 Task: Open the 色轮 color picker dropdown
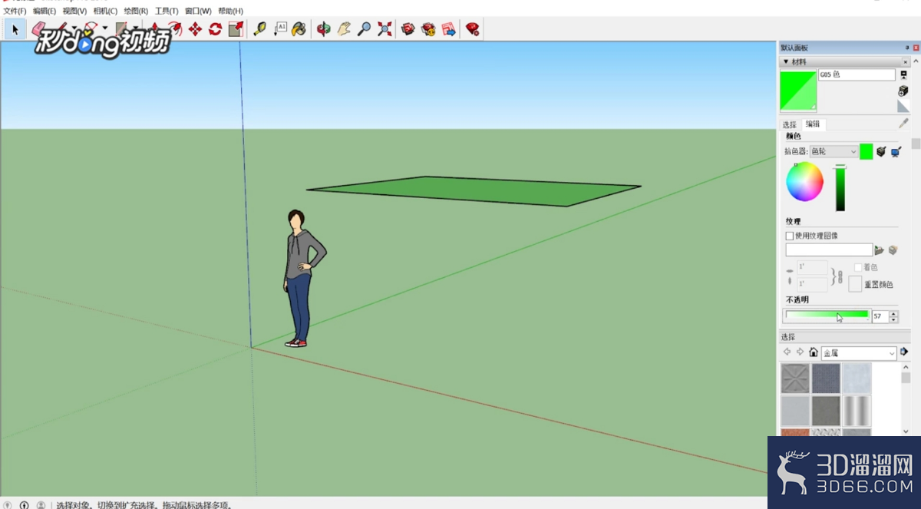834,152
